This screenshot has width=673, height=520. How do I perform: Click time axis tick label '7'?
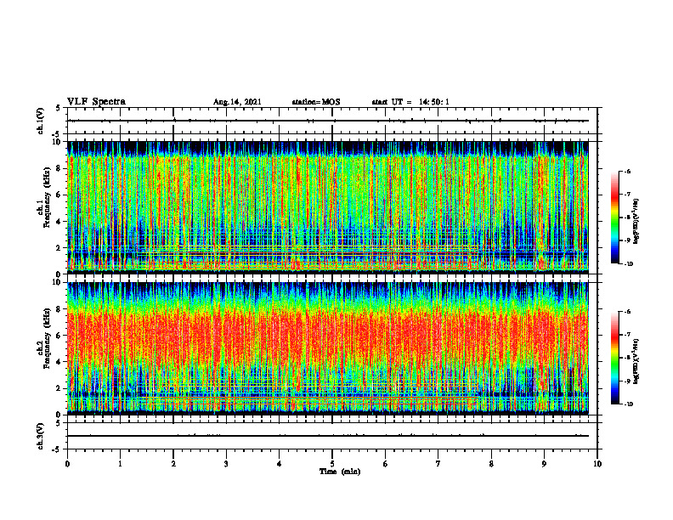click(x=438, y=464)
